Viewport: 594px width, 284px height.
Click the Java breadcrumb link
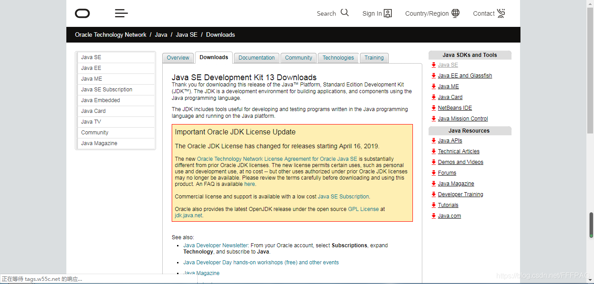[x=161, y=34]
